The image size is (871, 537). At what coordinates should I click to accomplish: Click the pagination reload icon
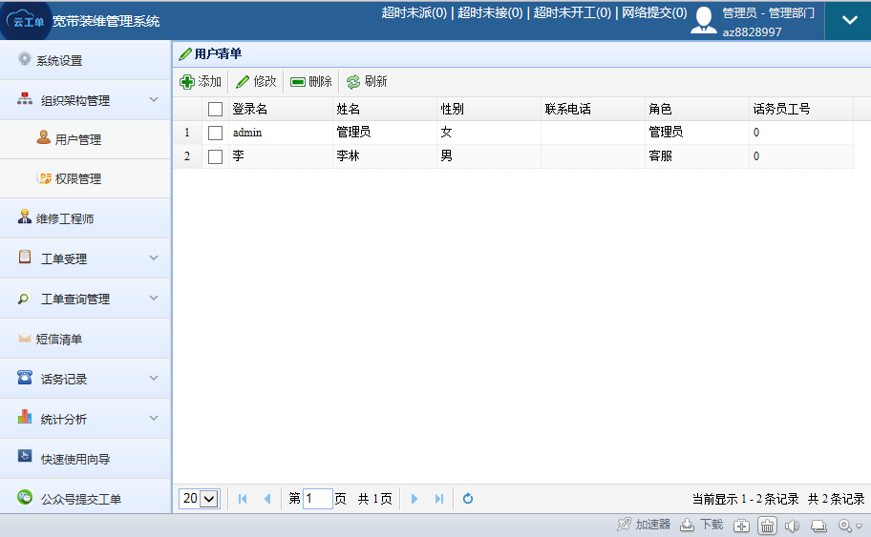(468, 499)
